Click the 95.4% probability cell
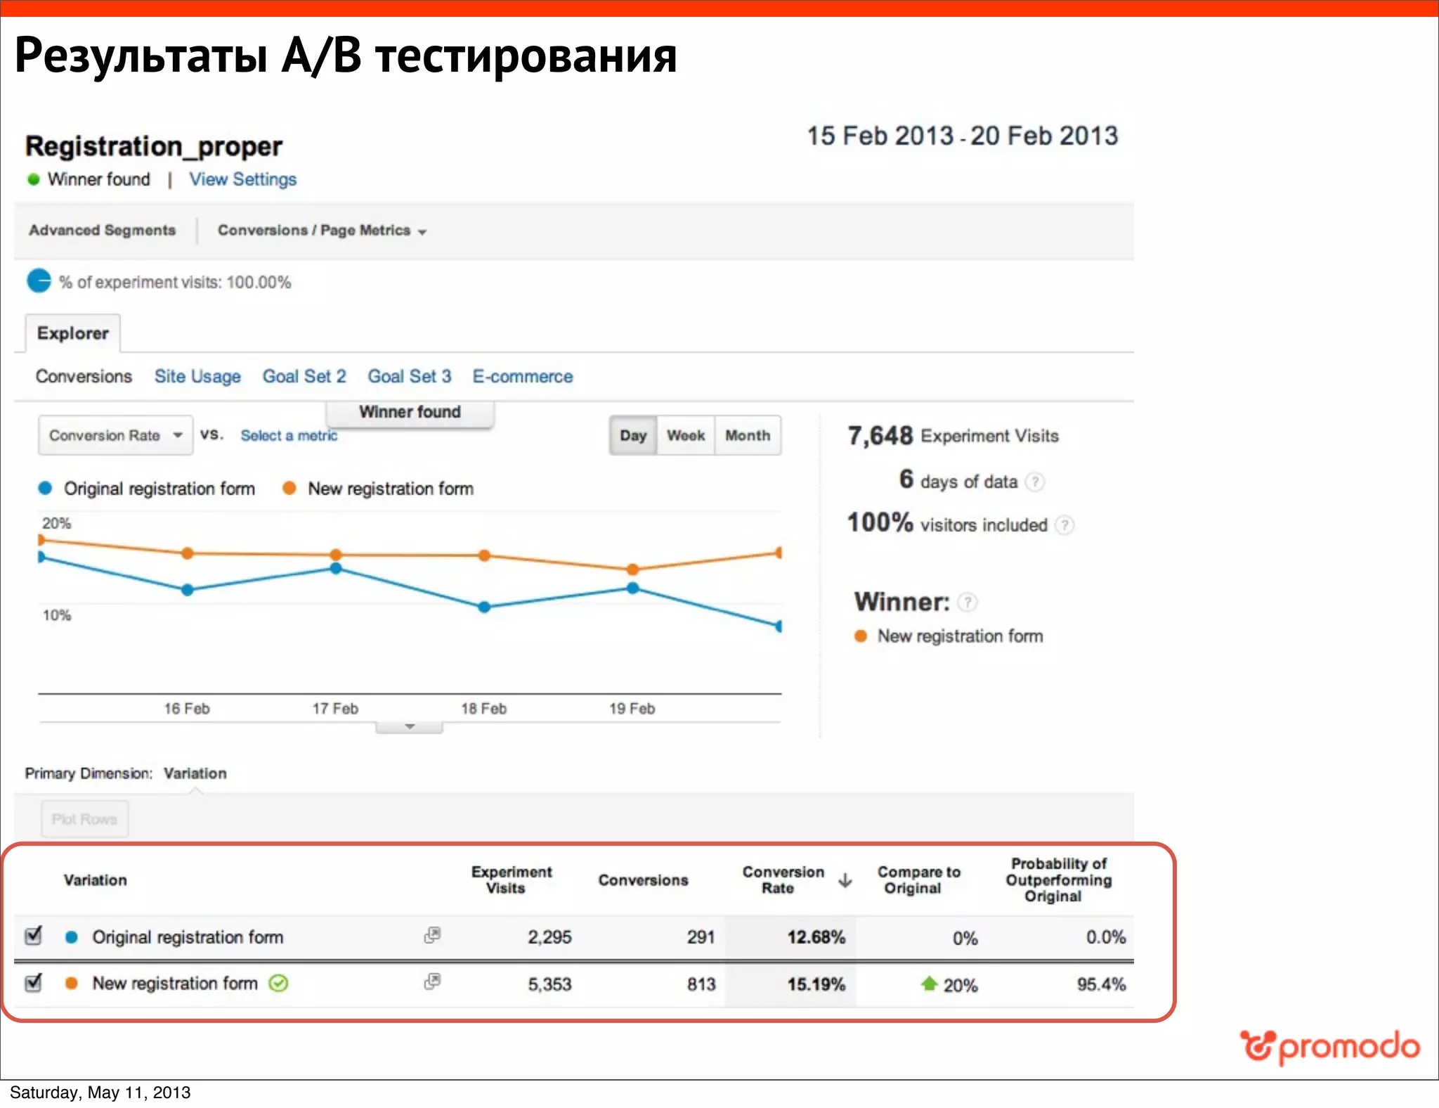This screenshot has height=1108, width=1439. pos(1101,984)
